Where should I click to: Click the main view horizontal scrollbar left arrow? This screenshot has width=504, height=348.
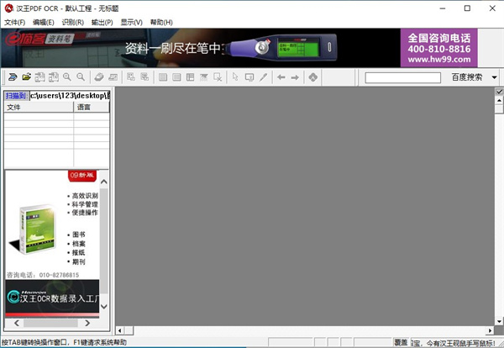coord(120,330)
